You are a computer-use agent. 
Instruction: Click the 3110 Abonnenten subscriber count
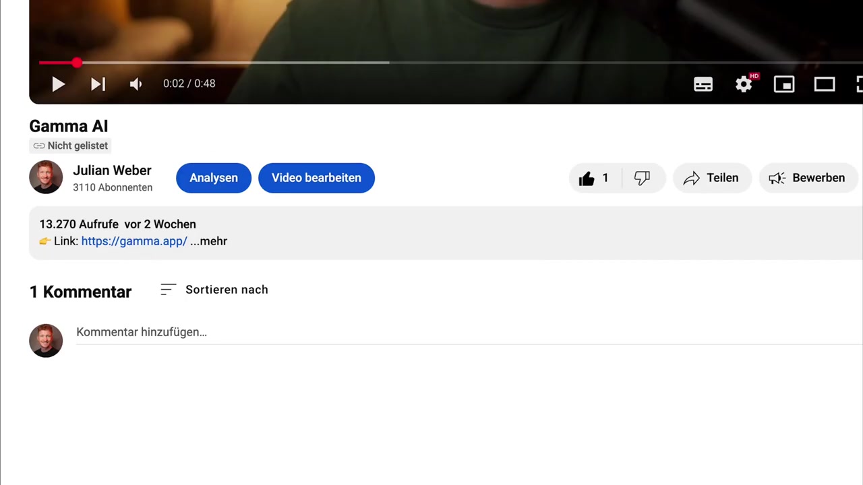point(113,187)
